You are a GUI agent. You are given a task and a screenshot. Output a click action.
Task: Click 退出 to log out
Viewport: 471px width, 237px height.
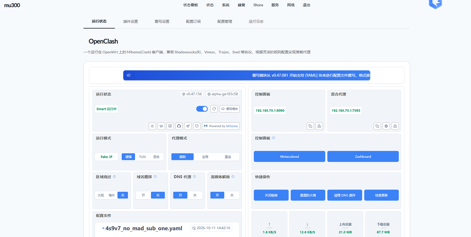[x=307, y=5]
